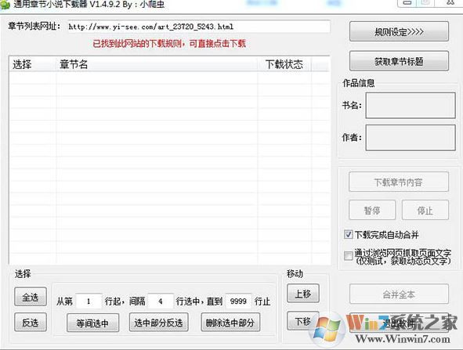Screen dimensions: 463x350
Task: Move chapter up with 上移 button
Action: point(303,294)
